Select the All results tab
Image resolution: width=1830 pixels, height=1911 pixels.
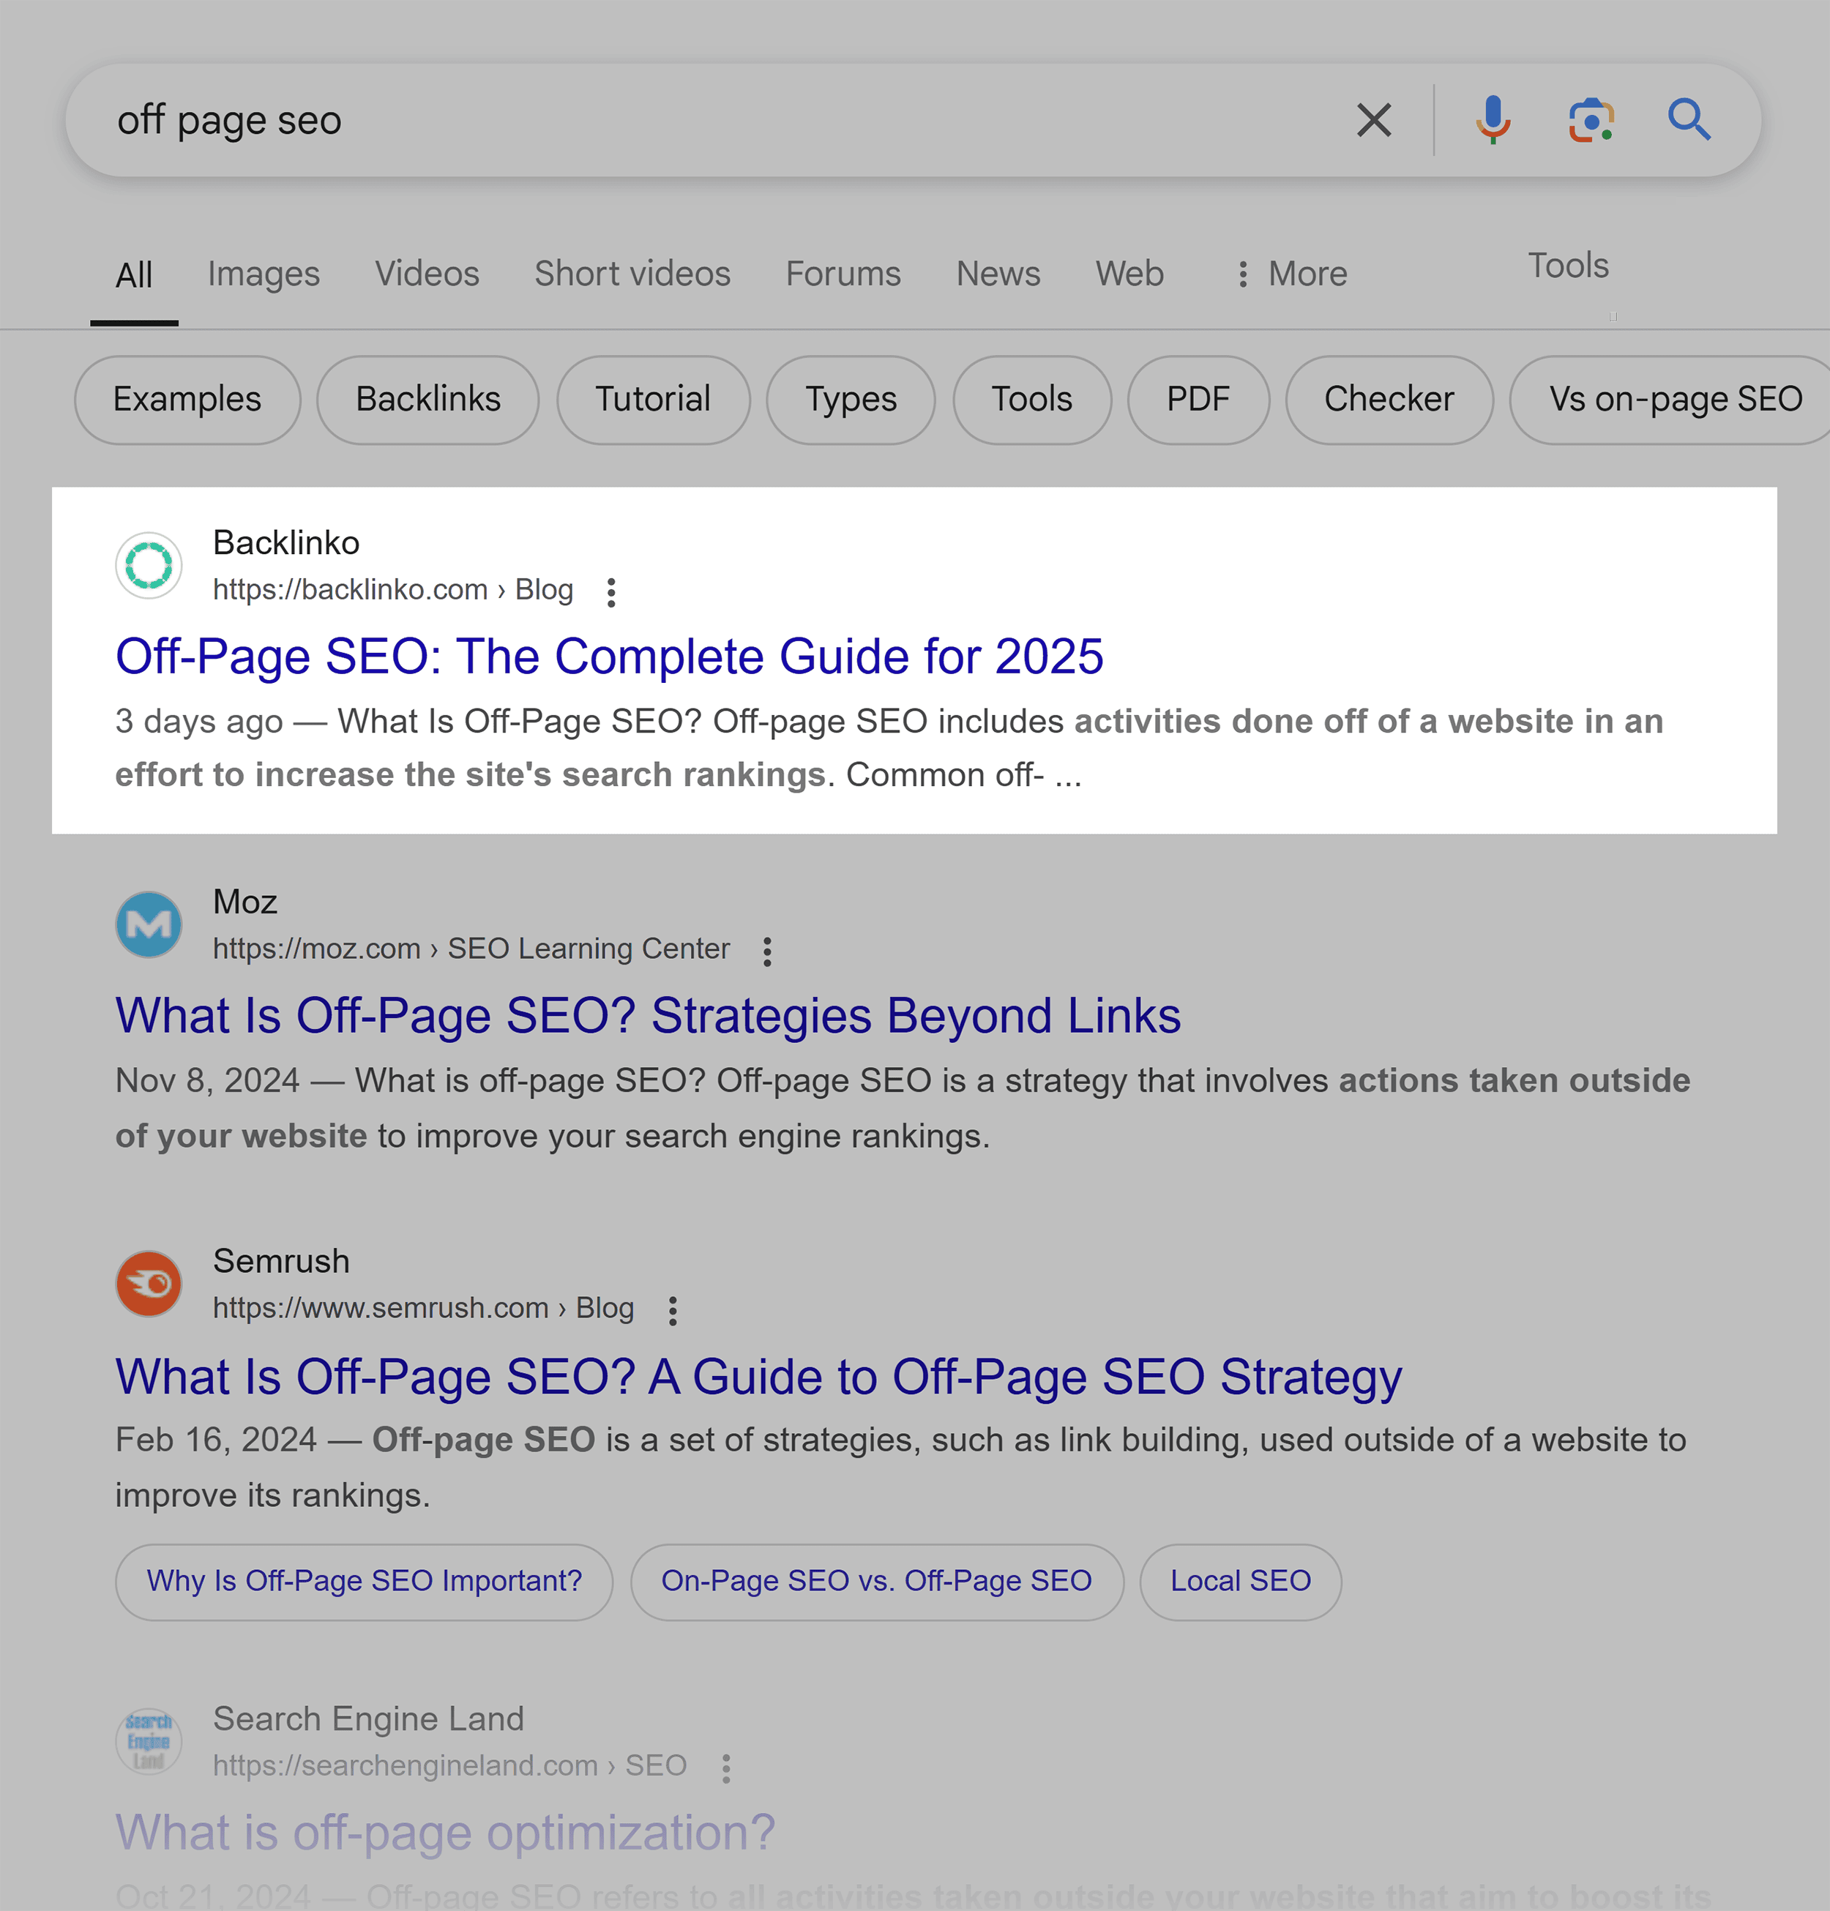(x=135, y=275)
